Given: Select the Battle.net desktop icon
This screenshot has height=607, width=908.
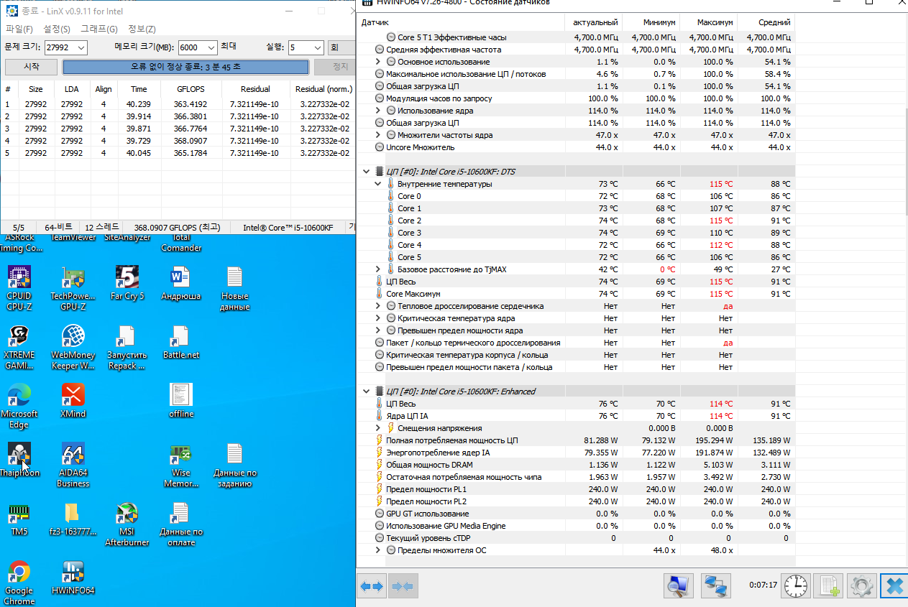Looking at the screenshot, I should (x=180, y=342).
